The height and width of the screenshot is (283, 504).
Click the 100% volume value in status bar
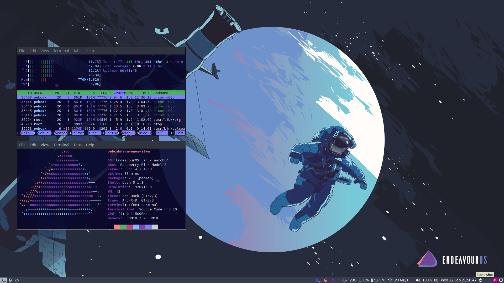pos(427,280)
